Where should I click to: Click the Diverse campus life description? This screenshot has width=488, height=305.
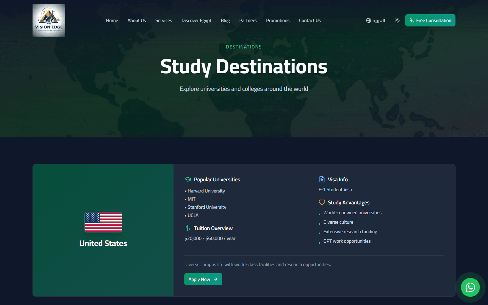[258, 264]
